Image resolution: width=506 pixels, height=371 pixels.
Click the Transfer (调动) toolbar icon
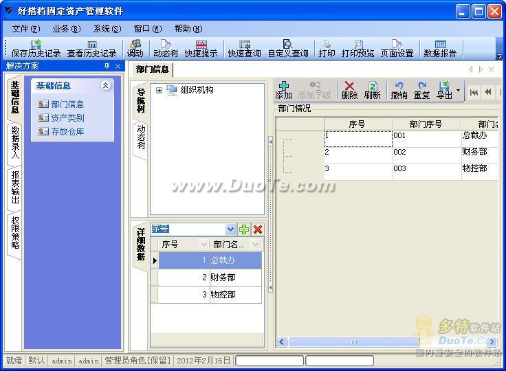pyautogui.click(x=135, y=49)
